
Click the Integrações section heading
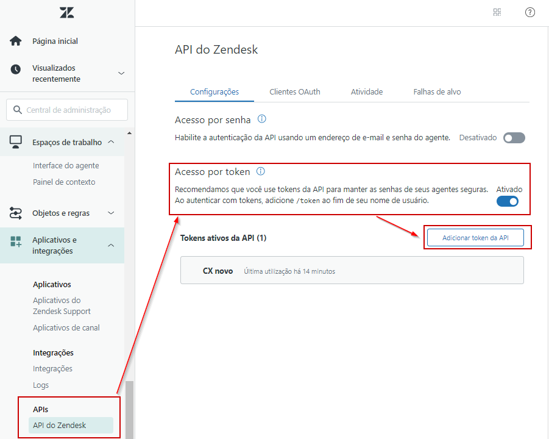coord(53,352)
